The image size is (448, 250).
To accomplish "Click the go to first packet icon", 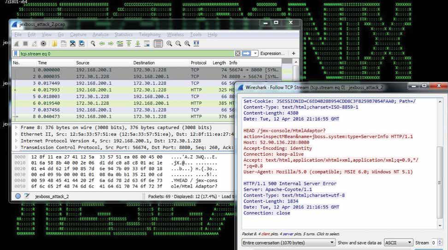I will coord(128,44).
